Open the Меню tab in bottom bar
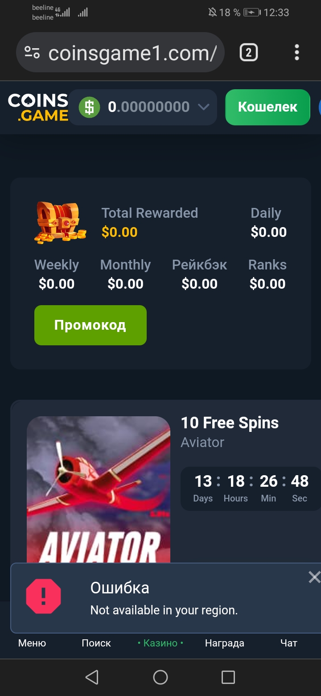Image resolution: width=321 pixels, height=696 pixels. coord(32,643)
